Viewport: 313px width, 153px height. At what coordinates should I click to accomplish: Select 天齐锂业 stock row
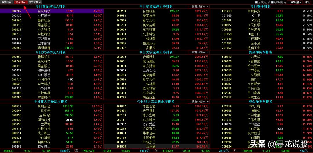(157, 111)
